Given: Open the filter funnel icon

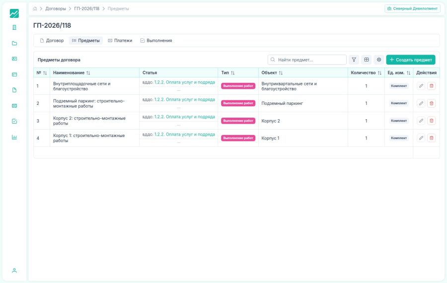Looking at the screenshot, I should pyautogui.click(x=354, y=60).
